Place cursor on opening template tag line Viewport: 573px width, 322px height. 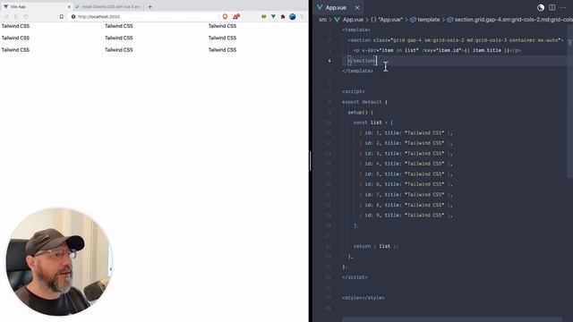pos(356,30)
